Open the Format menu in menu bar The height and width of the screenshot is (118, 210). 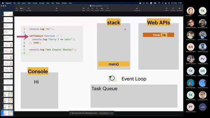(x=35, y=3)
